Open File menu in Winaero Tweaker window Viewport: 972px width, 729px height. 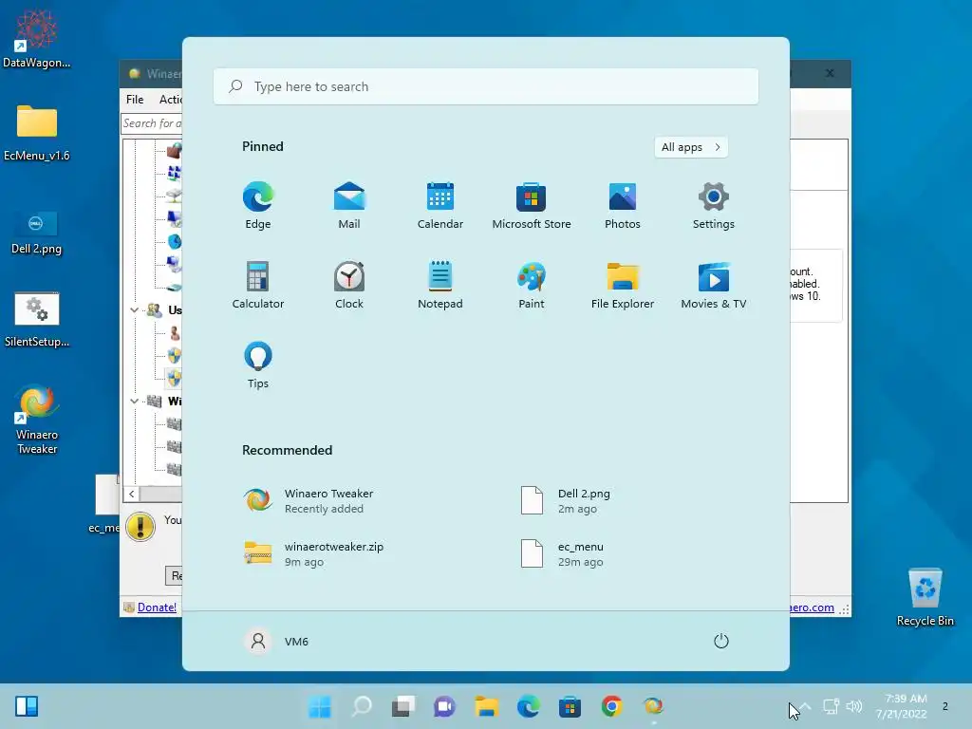[135, 99]
